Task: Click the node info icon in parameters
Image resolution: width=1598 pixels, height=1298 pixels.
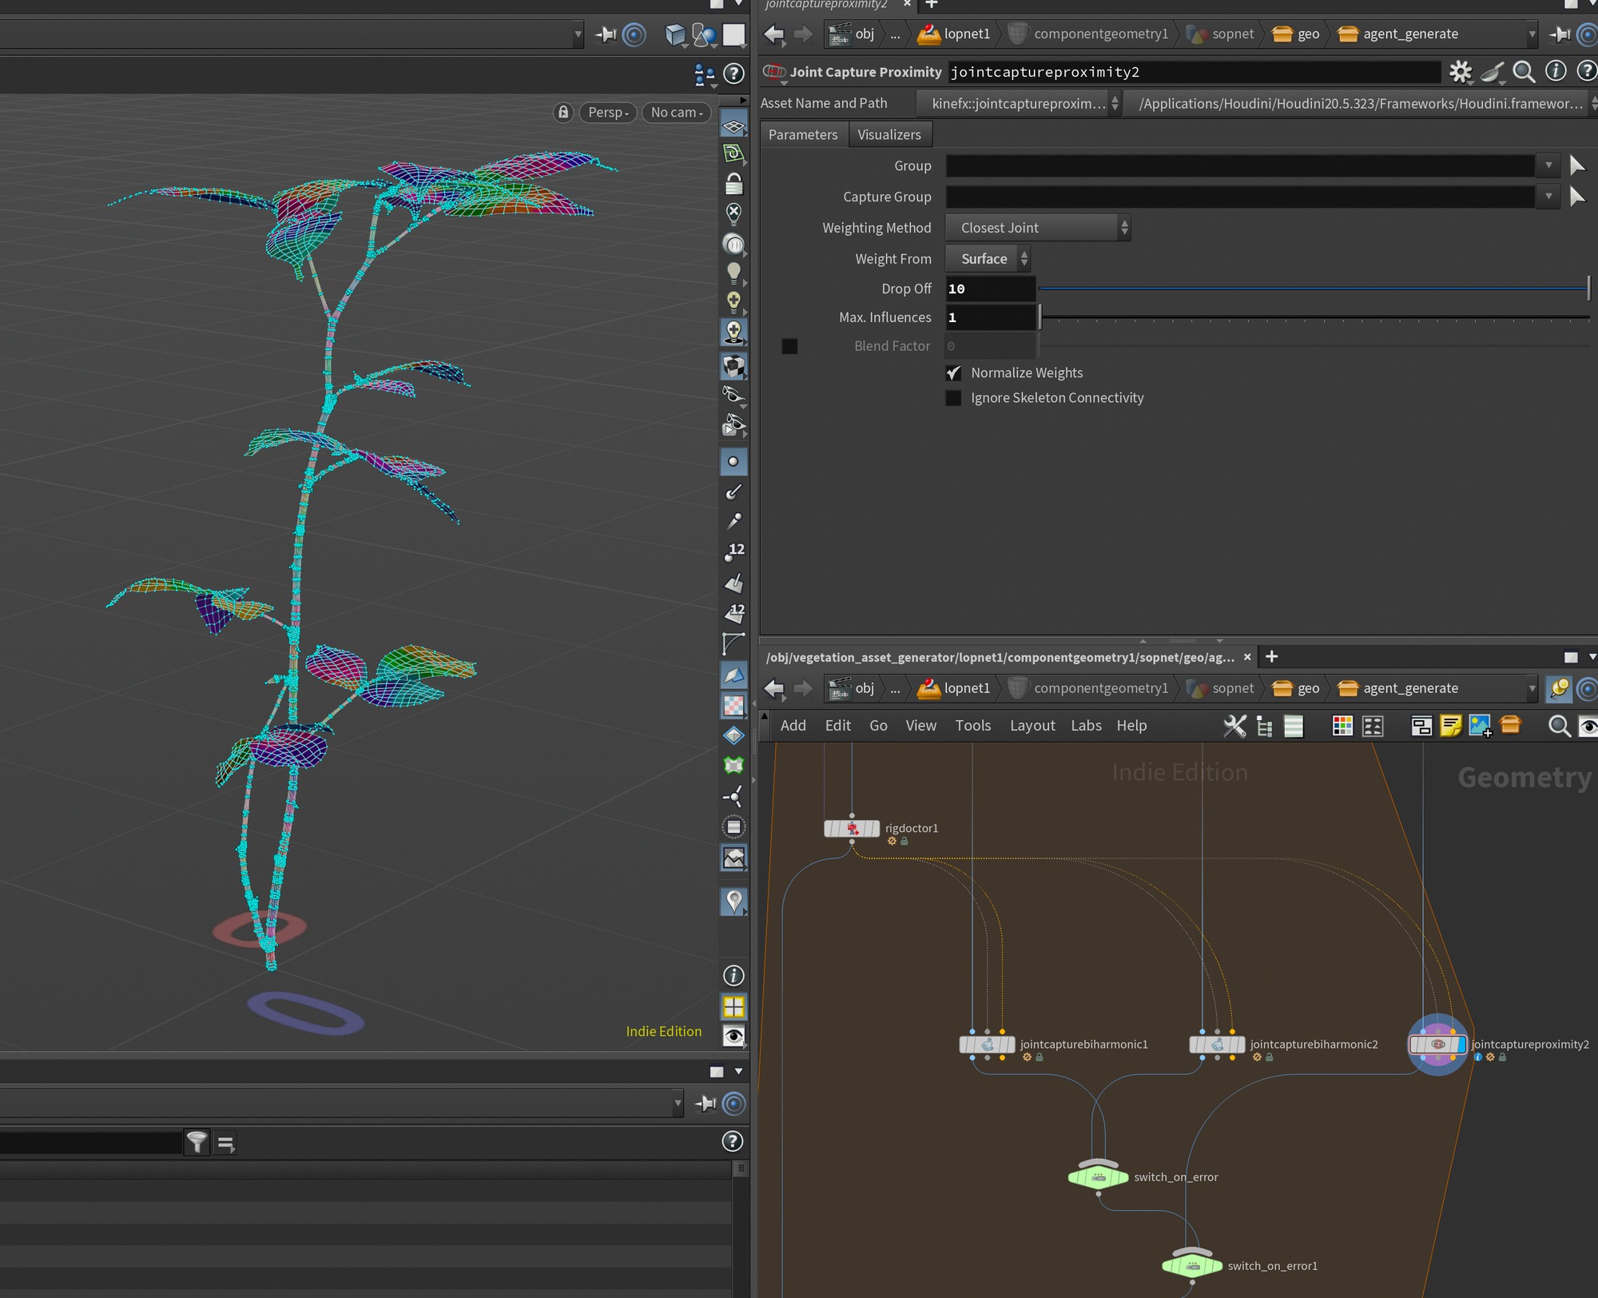Action: (1555, 72)
